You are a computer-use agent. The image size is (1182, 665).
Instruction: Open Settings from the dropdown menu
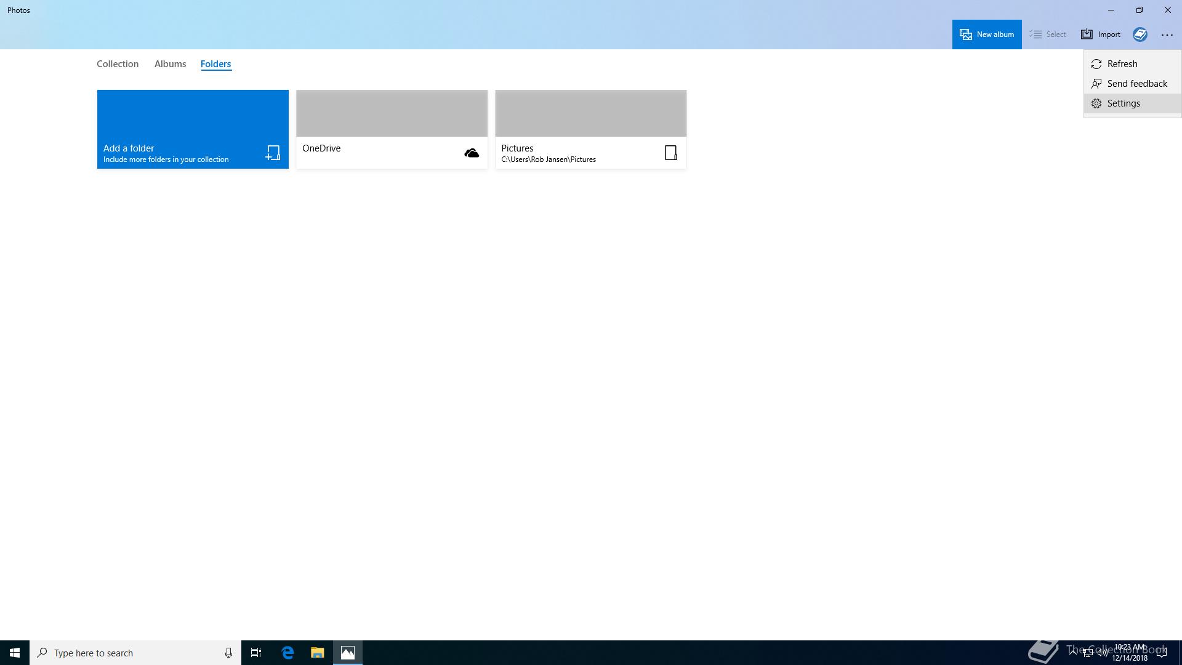point(1123,103)
